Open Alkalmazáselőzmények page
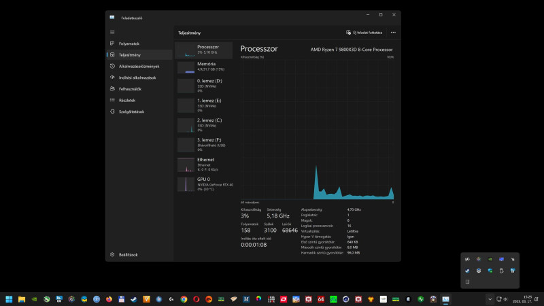Screen dimensions: 544x306 [139, 66]
